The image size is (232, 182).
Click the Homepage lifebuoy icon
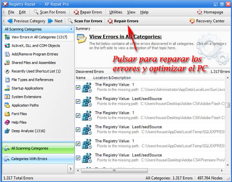(200, 12)
